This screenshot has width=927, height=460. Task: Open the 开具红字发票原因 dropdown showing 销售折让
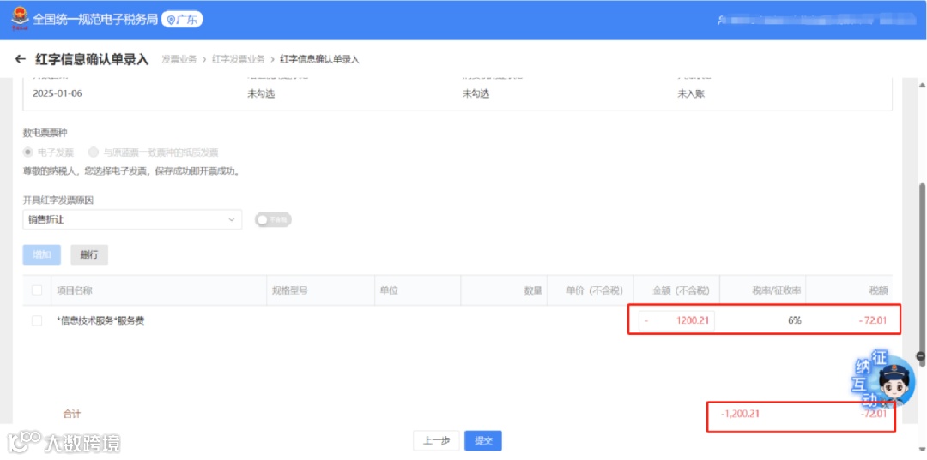point(132,219)
